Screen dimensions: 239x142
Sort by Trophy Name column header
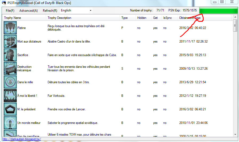point(24,18)
